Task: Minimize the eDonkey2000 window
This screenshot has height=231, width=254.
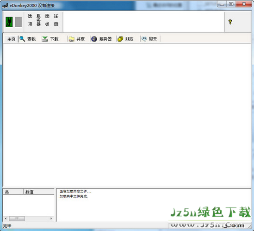Action: [222, 4]
